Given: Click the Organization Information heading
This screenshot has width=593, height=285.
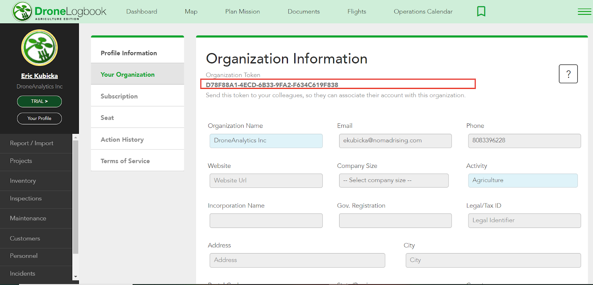Looking at the screenshot, I should coord(286,59).
